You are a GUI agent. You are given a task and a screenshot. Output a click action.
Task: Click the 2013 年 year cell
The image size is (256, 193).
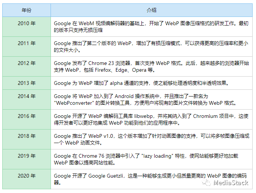(27, 83)
